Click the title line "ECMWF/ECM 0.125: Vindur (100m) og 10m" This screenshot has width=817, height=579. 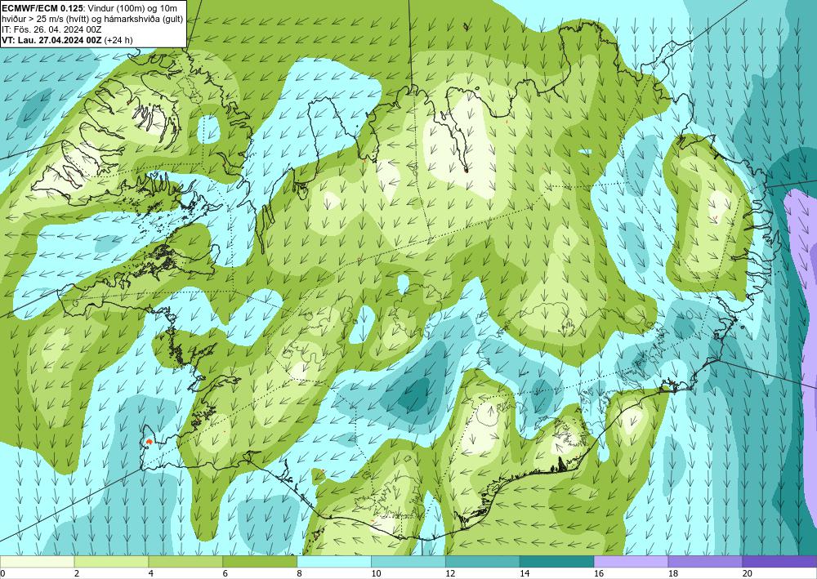click(x=90, y=8)
